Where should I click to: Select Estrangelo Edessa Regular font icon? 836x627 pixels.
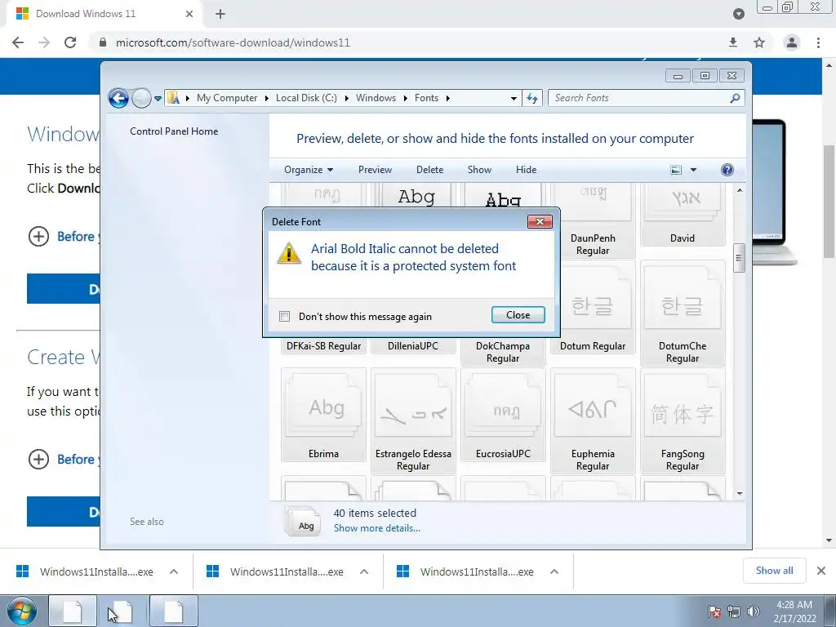pos(413,420)
